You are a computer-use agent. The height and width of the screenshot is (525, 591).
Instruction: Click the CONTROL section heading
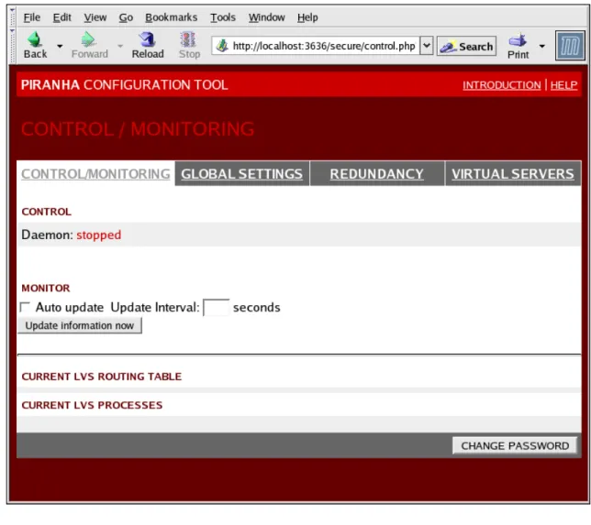[47, 212]
